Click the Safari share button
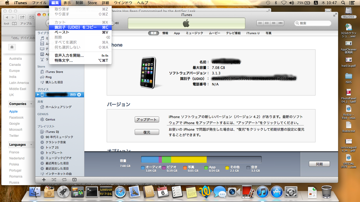The image size is (360, 202). pos(22,17)
